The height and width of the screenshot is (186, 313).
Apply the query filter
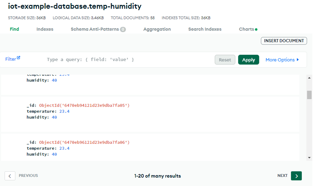[248, 60]
